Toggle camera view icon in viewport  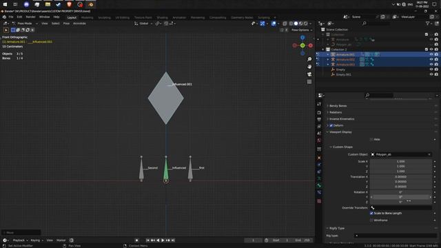(x=309, y=74)
